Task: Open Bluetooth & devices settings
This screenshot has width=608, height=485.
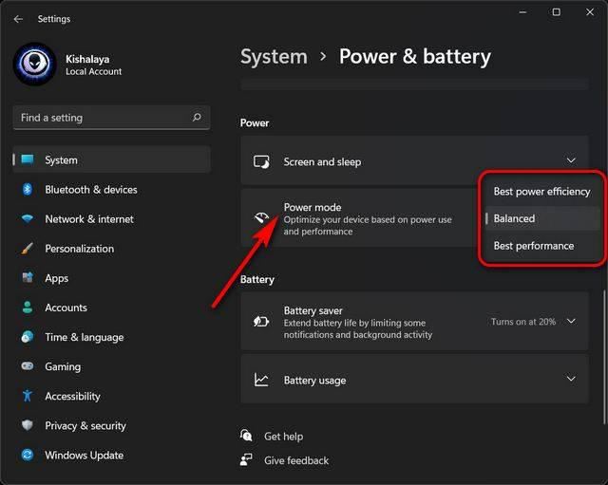Action: click(90, 190)
